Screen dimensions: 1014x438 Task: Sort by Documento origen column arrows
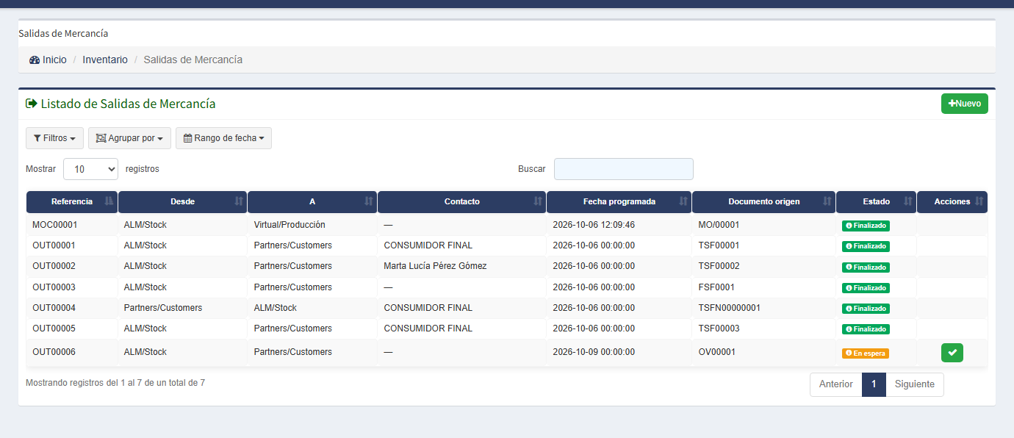pos(827,201)
